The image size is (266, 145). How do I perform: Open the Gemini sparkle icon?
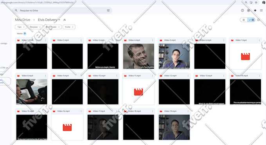[x=255, y=11]
